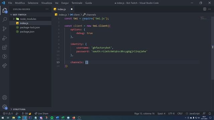Click channels in the breadcrumb
This screenshot has width=214, height=120.
91,15
